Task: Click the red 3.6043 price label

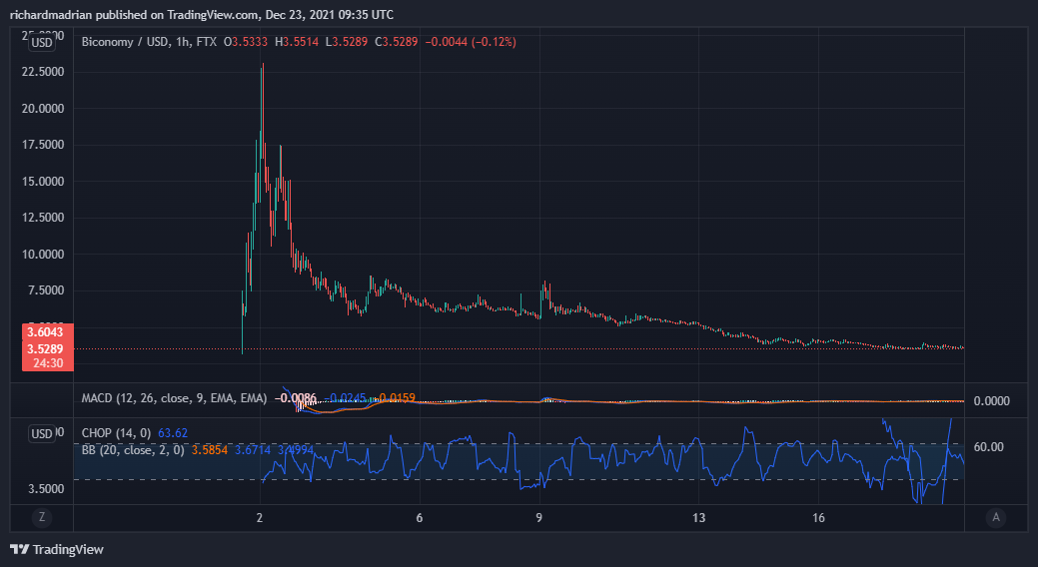Action: point(45,332)
